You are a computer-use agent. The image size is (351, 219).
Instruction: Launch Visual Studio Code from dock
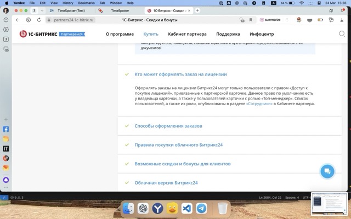(186, 209)
